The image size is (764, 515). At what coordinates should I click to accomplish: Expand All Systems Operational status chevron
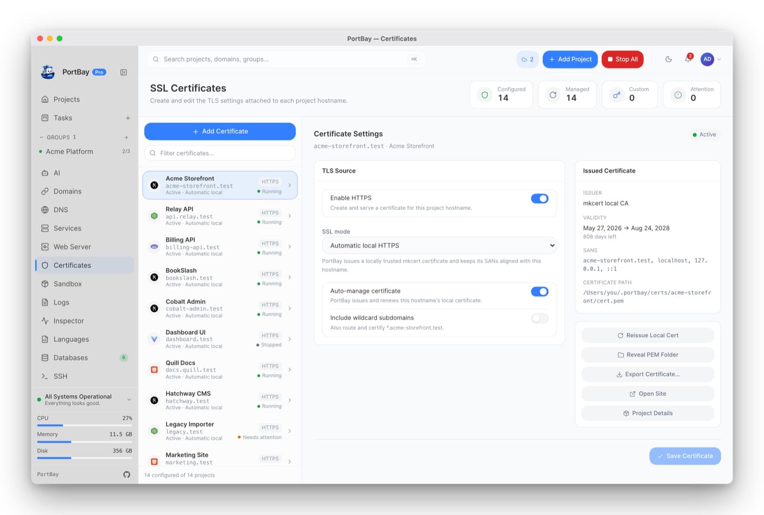(129, 399)
